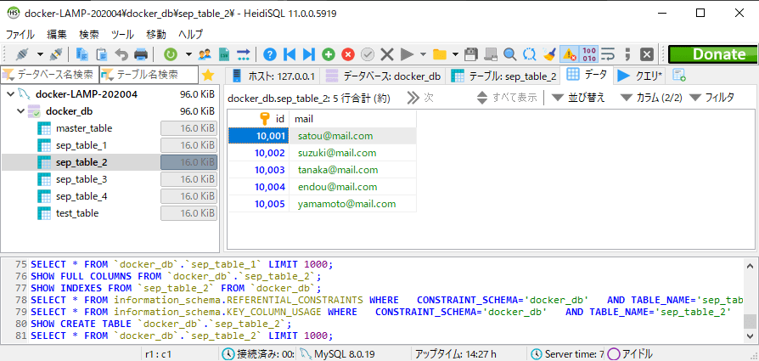Focus the データベース名検索 filter field
This screenshot has width=759, height=361.
pos(49,75)
